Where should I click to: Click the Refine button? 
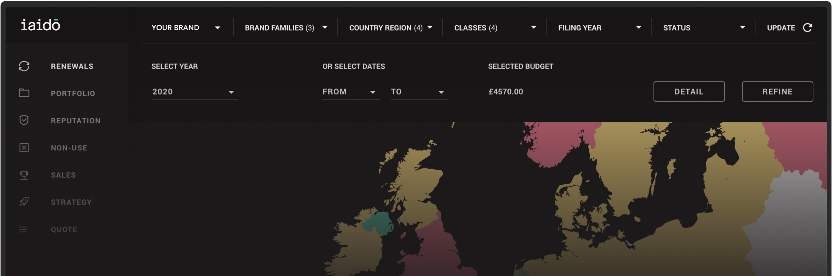click(777, 92)
